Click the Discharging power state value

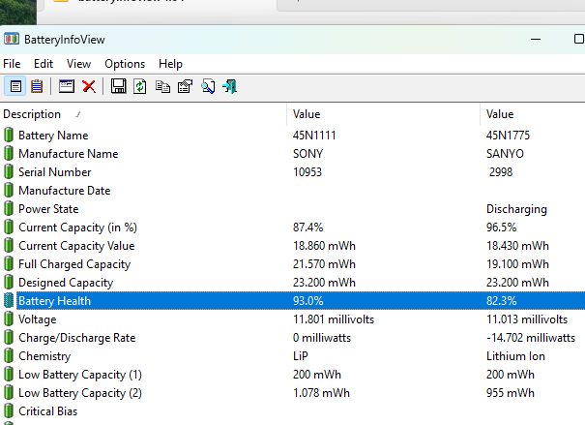516,209
